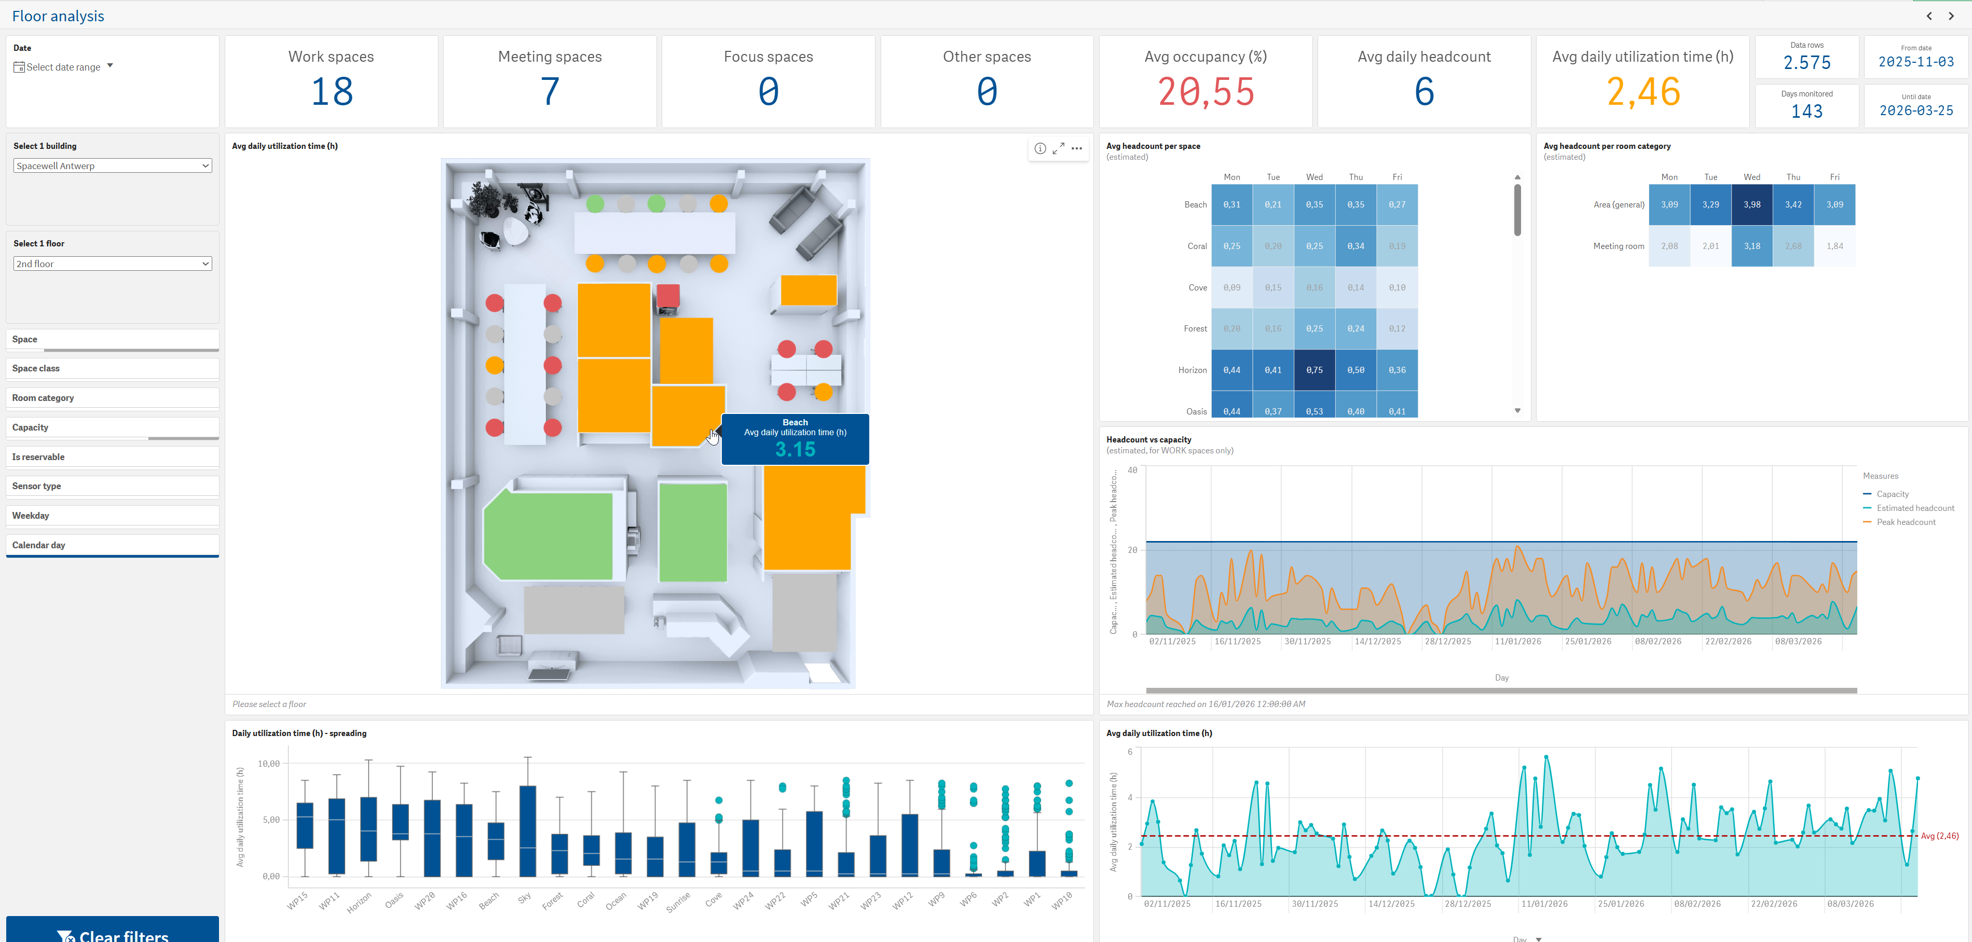This screenshot has height=942, width=1972.
Task: Click the Headcount vs capacity horizontal scrollbar
Action: pyautogui.click(x=1501, y=690)
